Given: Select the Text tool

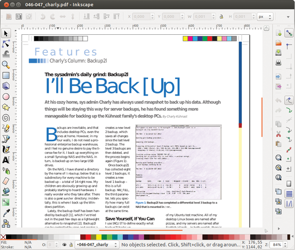Looking at the screenshot, I should pyautogui.click(x=6, y=160).
